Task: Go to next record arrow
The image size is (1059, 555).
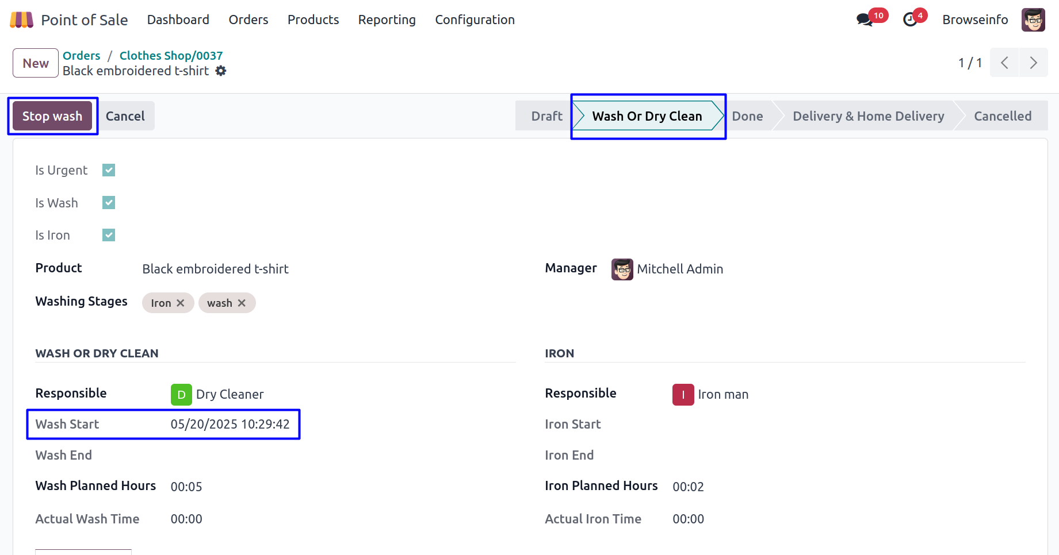Action: pyautogui.click(x=1033, y=63)
